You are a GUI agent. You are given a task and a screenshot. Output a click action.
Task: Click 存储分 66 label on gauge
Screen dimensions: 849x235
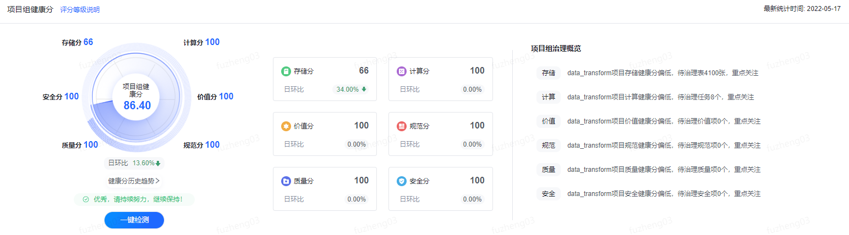coord(78,42)
